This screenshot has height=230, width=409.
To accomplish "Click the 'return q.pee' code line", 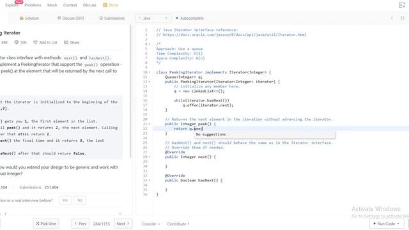I will pos(188,128).
